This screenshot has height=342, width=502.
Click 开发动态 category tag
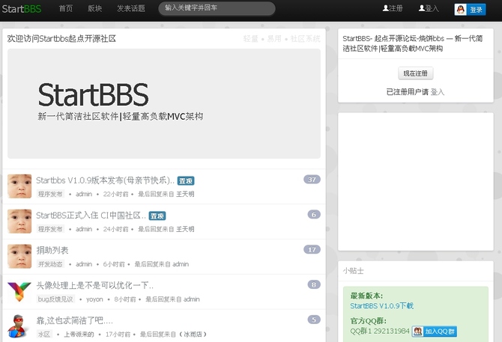tap(50, 264)
